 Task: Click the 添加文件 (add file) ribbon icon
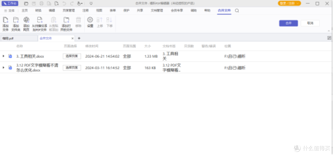point(5,20)
